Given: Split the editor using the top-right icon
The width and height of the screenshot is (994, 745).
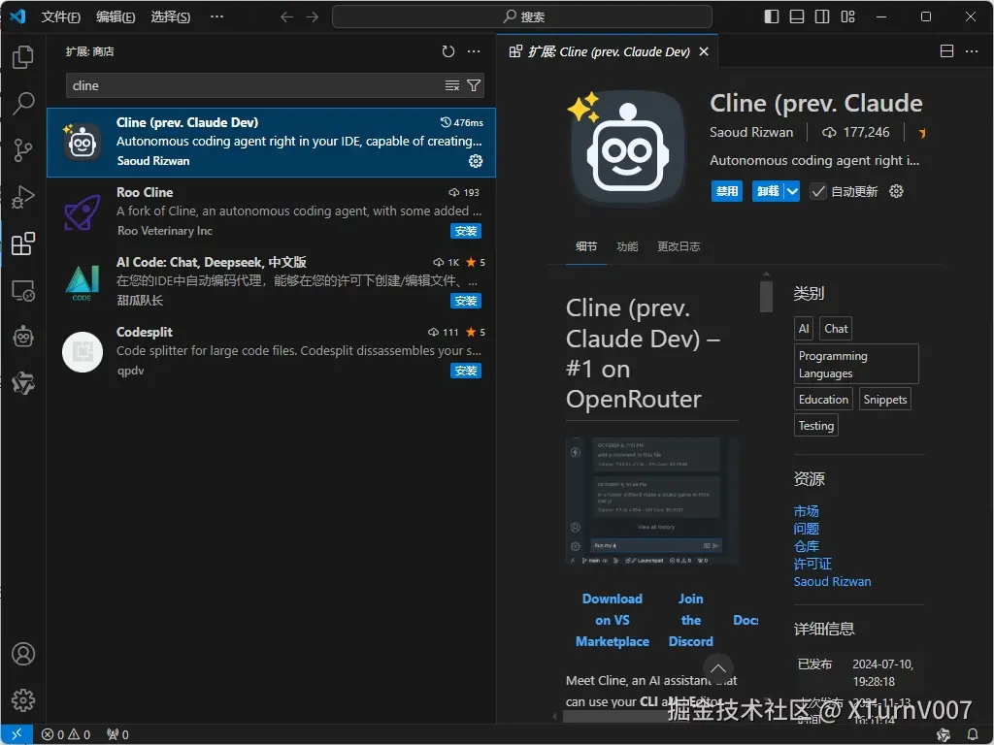Looking at the screenshot, I should (945, 50).
